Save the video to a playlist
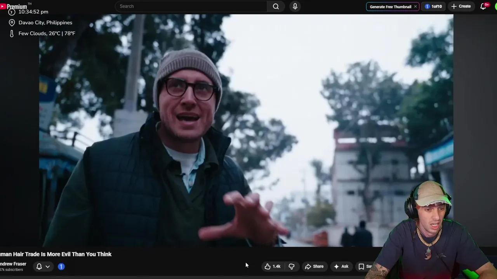Viewport: 497px width, 279px height. click(x=365, y=266)
